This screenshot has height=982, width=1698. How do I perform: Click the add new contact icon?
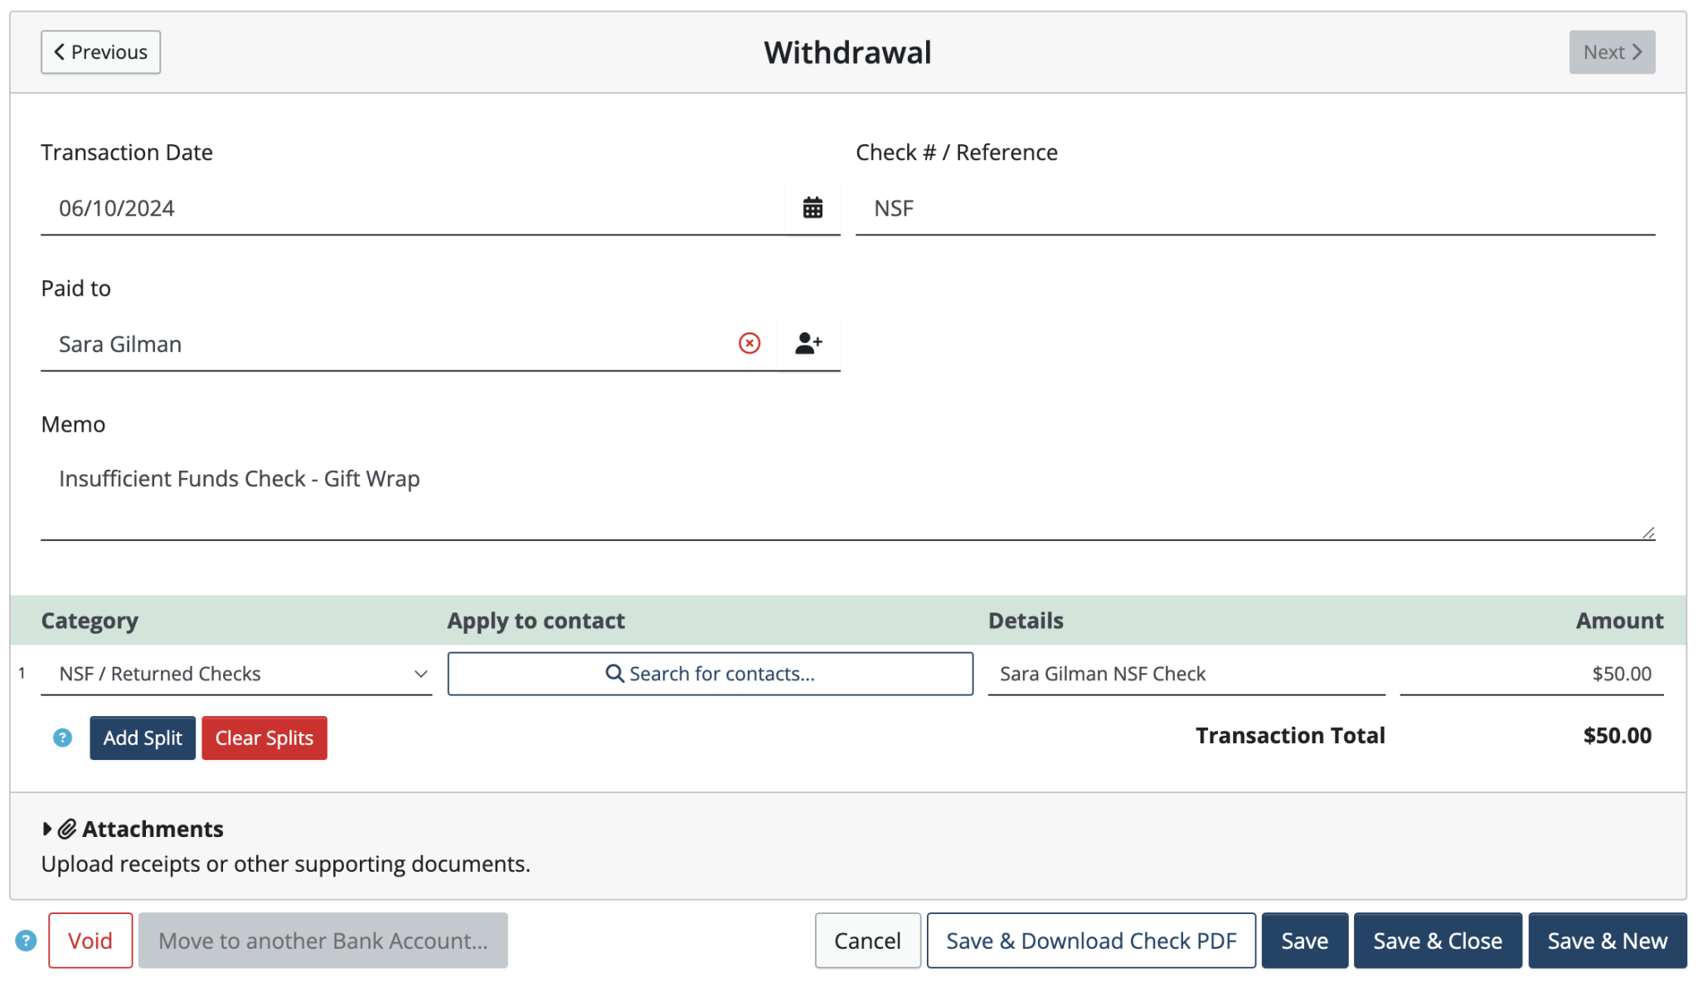(808, 343)
